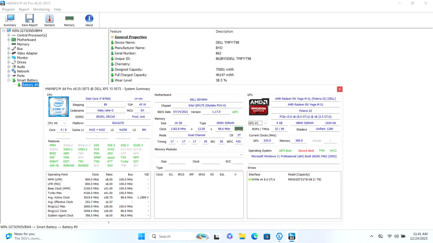Click the AMD Radeon Graphics logo

[x=259, y=107]
